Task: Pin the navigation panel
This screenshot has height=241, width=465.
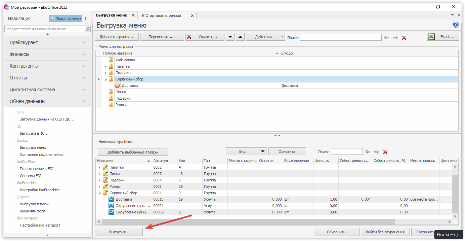Action: (x=85, y=19)
